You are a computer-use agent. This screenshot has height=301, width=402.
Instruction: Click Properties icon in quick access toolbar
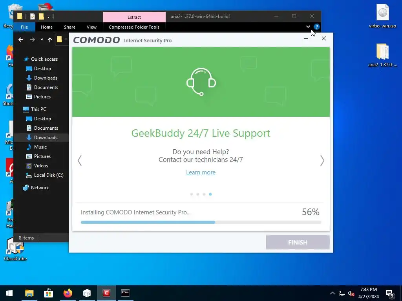pos(32,16)
